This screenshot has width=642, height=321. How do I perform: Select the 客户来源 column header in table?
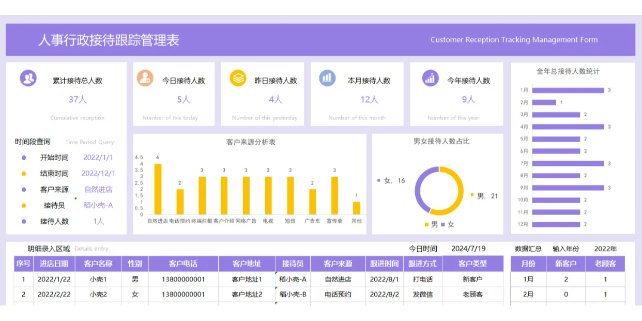pyautogui.click(x=338, y=264)
